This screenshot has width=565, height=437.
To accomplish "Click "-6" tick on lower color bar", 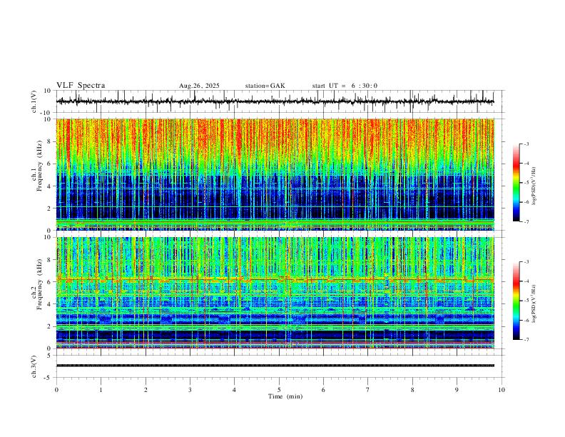I will point(526,320).
